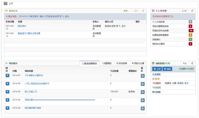This screenshot has width=199, height=118.
Task: Click red 5 badge for 项目问题跟踪报告
Action: (x=190, y=26)
